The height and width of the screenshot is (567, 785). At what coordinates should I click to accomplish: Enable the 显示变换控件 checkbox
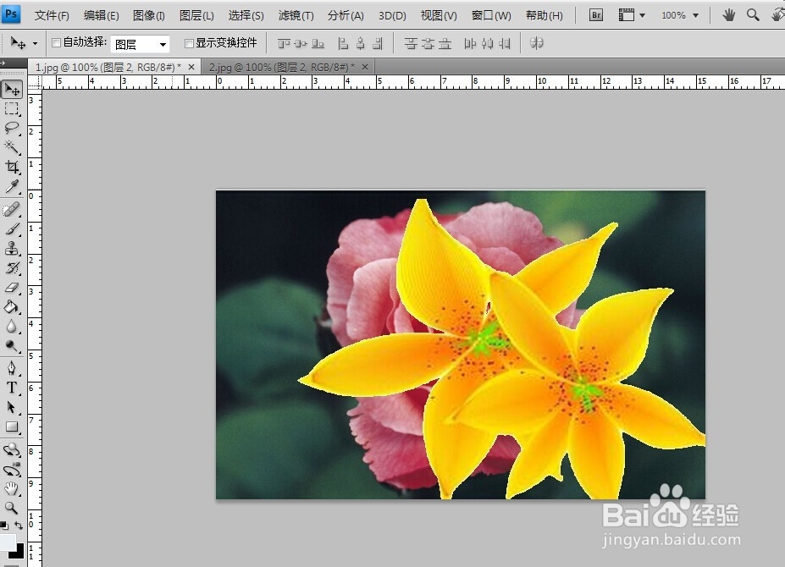(x=189, y=43)
